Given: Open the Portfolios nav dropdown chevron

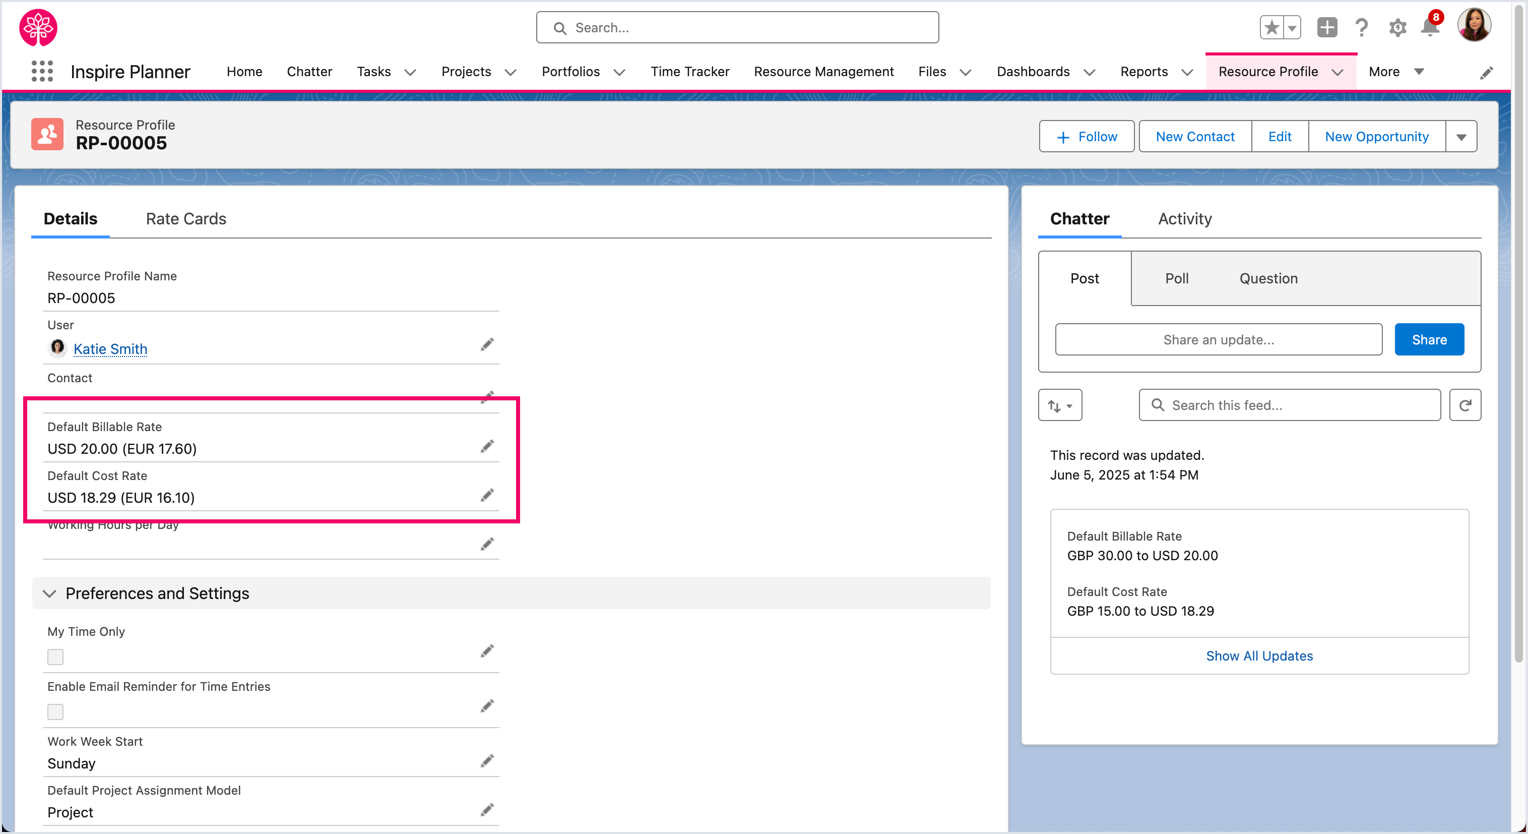Looking at the screenshot, I should click(x=619, y=73).
